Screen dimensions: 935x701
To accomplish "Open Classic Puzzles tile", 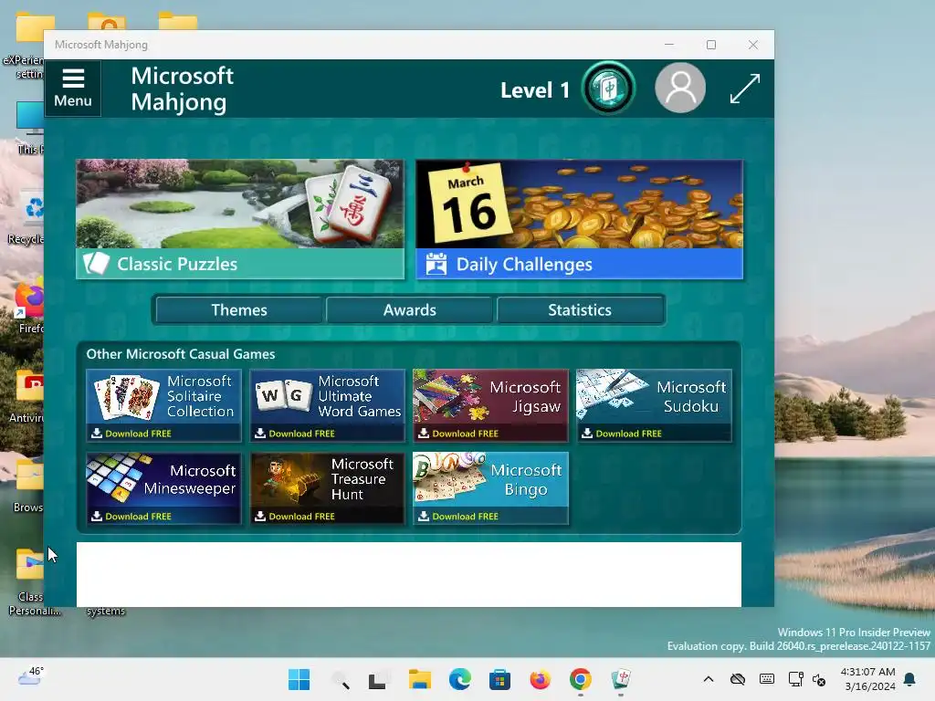I will click(240, 219).
